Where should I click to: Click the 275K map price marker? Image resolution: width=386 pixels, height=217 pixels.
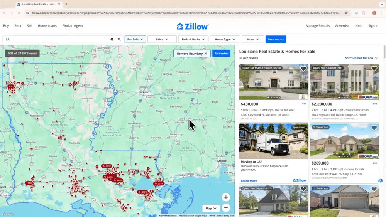159,183
